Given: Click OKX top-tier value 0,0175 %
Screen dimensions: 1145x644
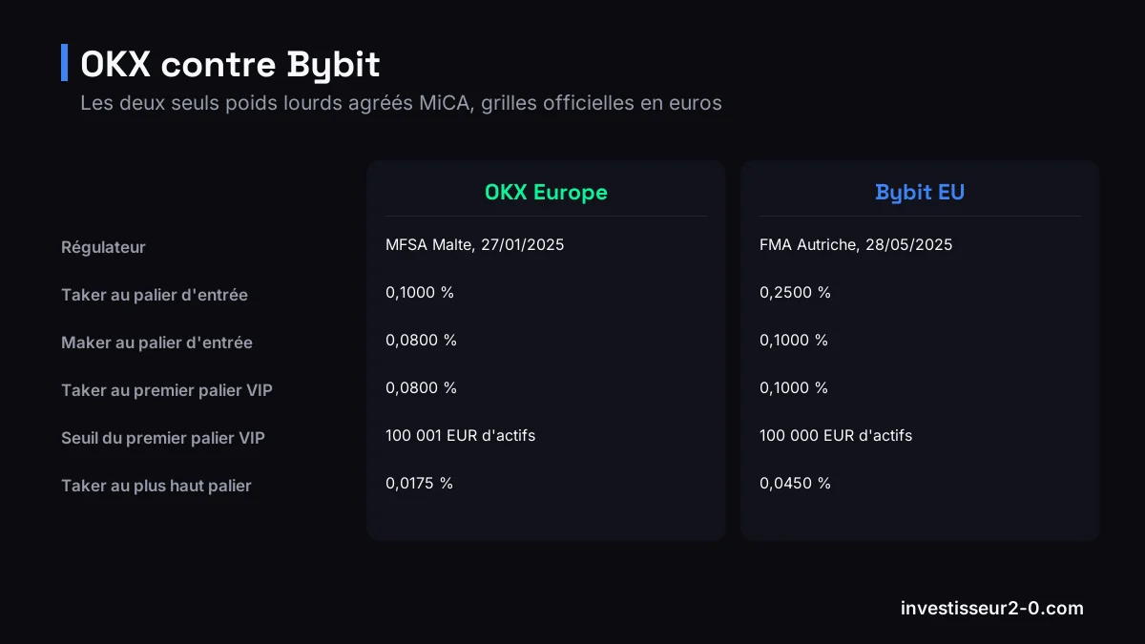Looking at the screenshot, I should [419, 484].
